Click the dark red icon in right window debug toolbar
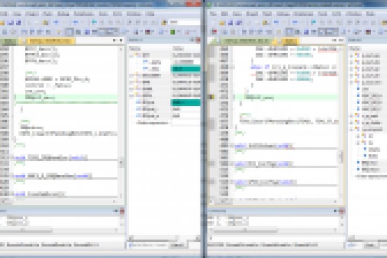Image resolution: width=387 pixels, height=258 pixels. coord(368,32)
